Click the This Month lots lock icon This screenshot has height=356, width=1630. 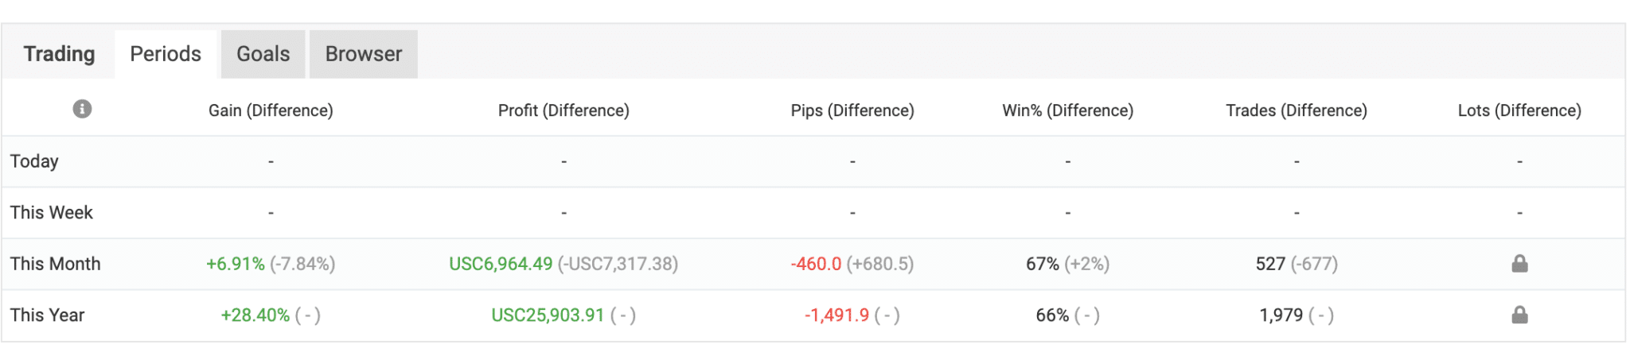point(1519,264)
